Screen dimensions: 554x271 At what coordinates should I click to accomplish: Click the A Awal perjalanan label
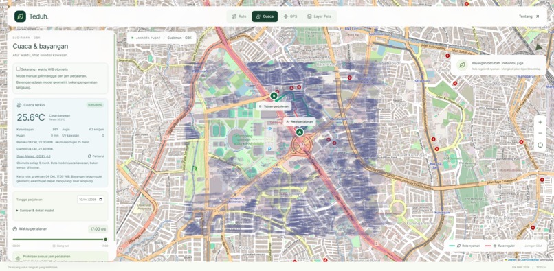coord(300,121)
